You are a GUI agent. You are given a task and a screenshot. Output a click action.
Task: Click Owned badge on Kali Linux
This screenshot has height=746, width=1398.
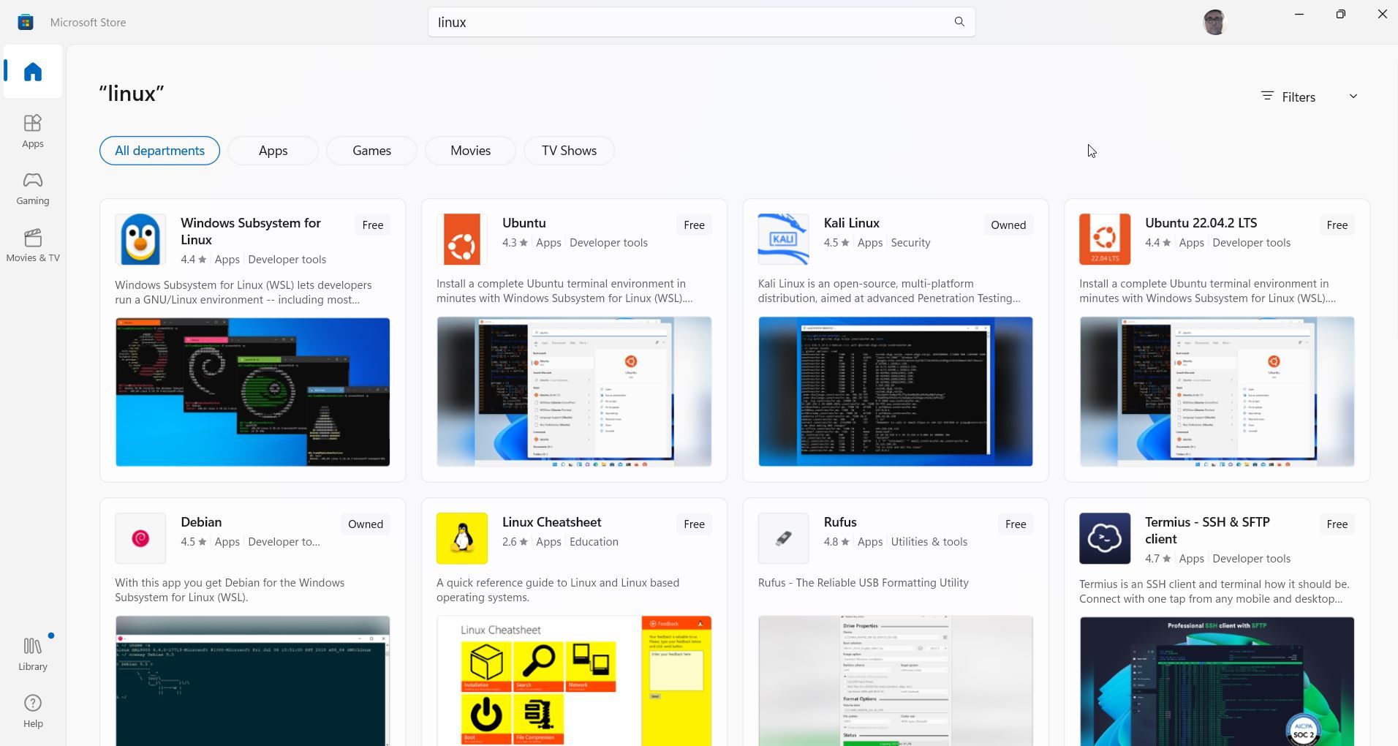pyautogui.click(x=1008, y=225)
